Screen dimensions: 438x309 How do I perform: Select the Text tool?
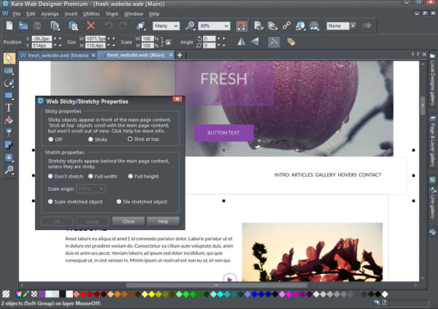(9, 107)
